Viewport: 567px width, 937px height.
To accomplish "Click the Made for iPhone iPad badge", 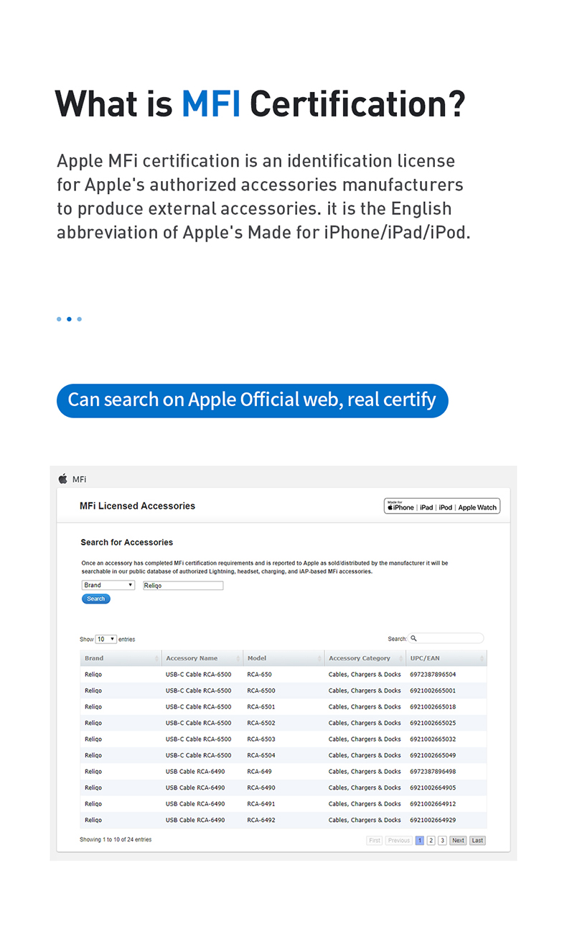I will [443, 506].
